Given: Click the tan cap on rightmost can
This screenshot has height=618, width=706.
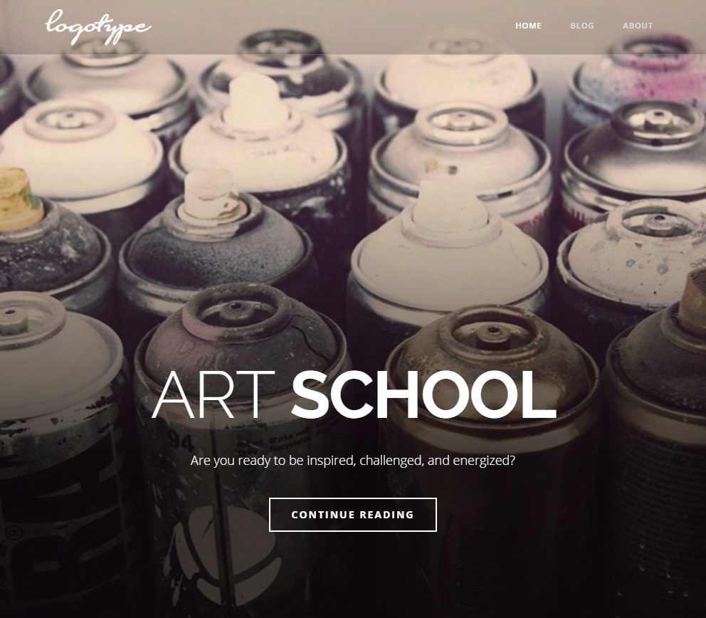Looking at the screenshot, I should click(692, 298).
